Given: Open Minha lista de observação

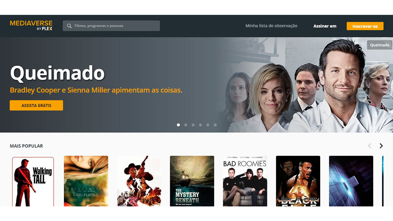Looking at the screenshot, I should pos(271,26).
